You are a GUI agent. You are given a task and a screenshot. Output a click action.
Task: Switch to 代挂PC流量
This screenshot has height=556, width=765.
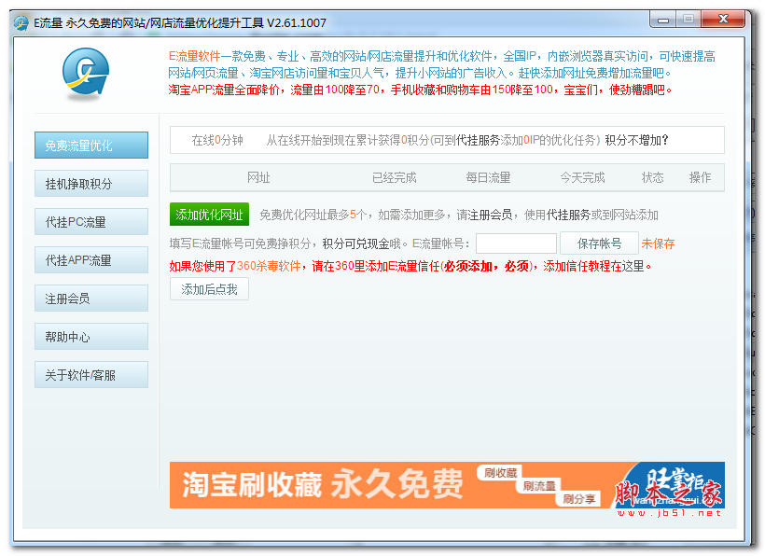91,222
